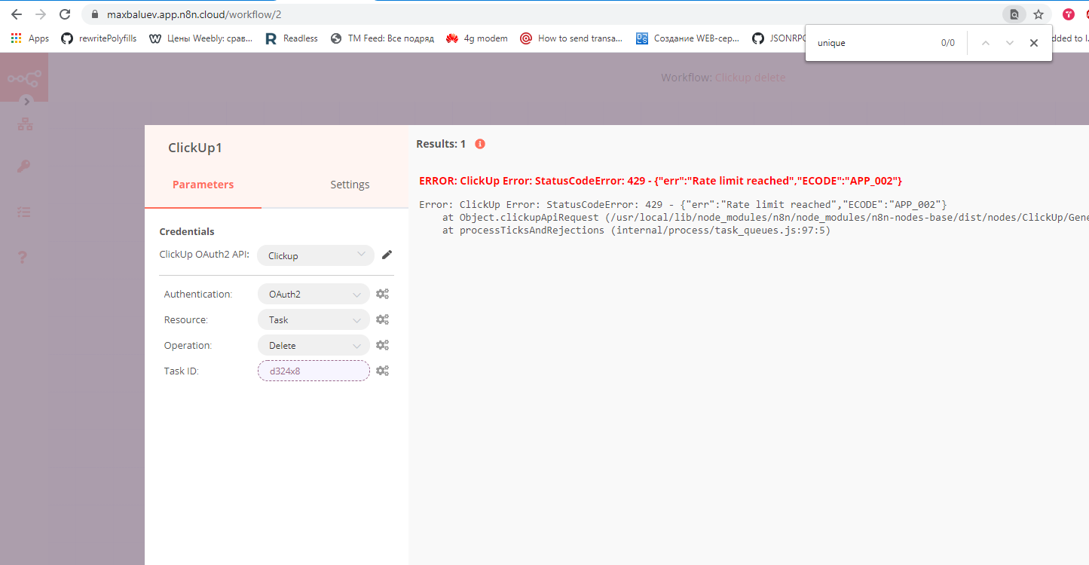Click the Results: 1 label
This screenshot has height=565, width=1089.
[x=441, y=144]
